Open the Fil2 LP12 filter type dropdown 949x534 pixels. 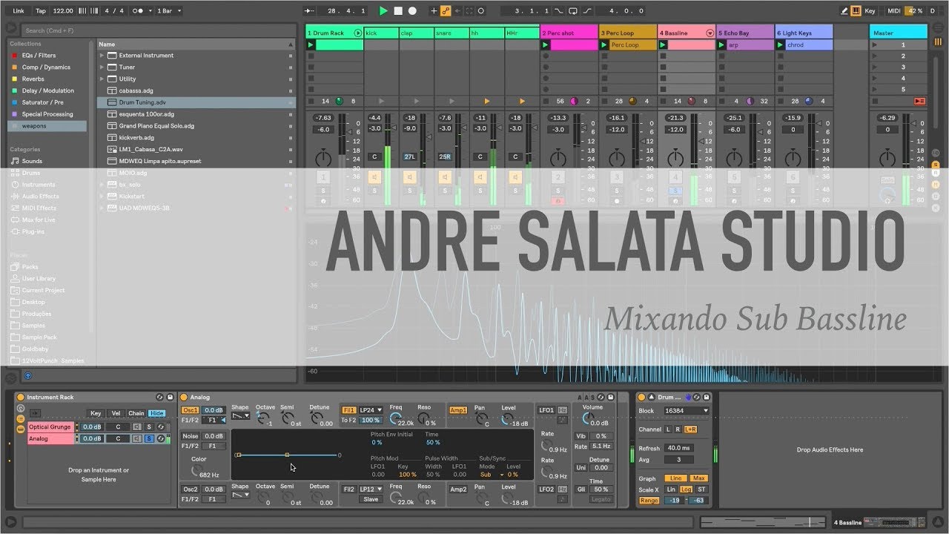(371, 489)
